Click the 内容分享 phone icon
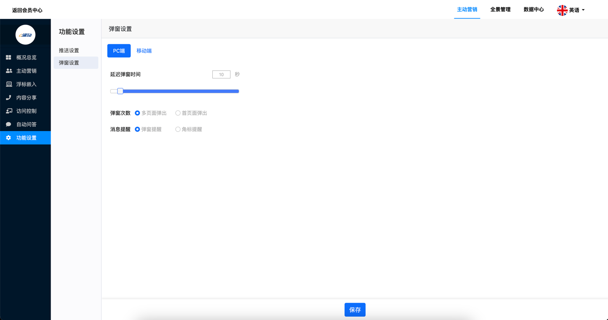 click(x=8, y=97)
